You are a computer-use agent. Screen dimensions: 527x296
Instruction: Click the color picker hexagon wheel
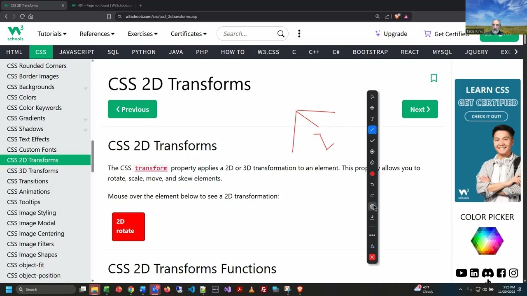click(x=487, y=241)
